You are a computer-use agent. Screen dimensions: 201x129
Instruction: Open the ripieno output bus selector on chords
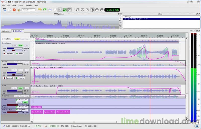pos(20,78)
